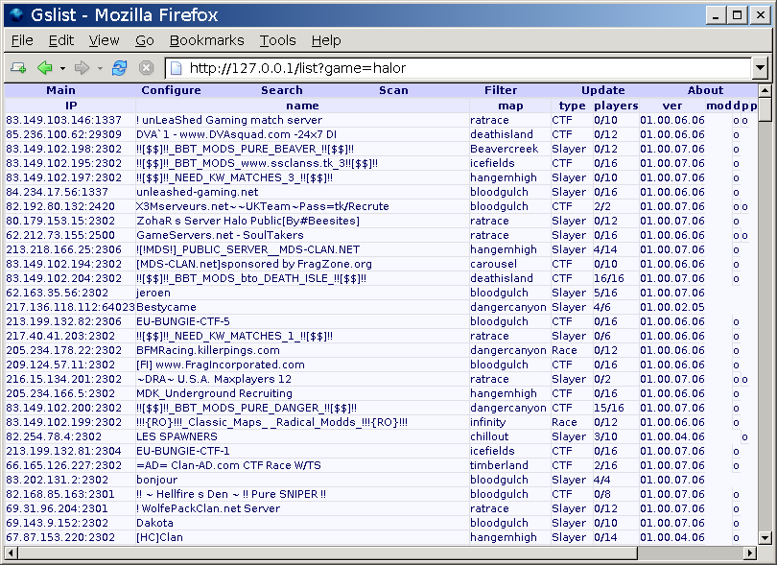Click the address bar URL field

coord(460,68)
